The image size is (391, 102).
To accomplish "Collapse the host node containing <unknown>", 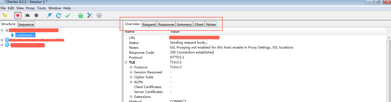I will 2,30.
